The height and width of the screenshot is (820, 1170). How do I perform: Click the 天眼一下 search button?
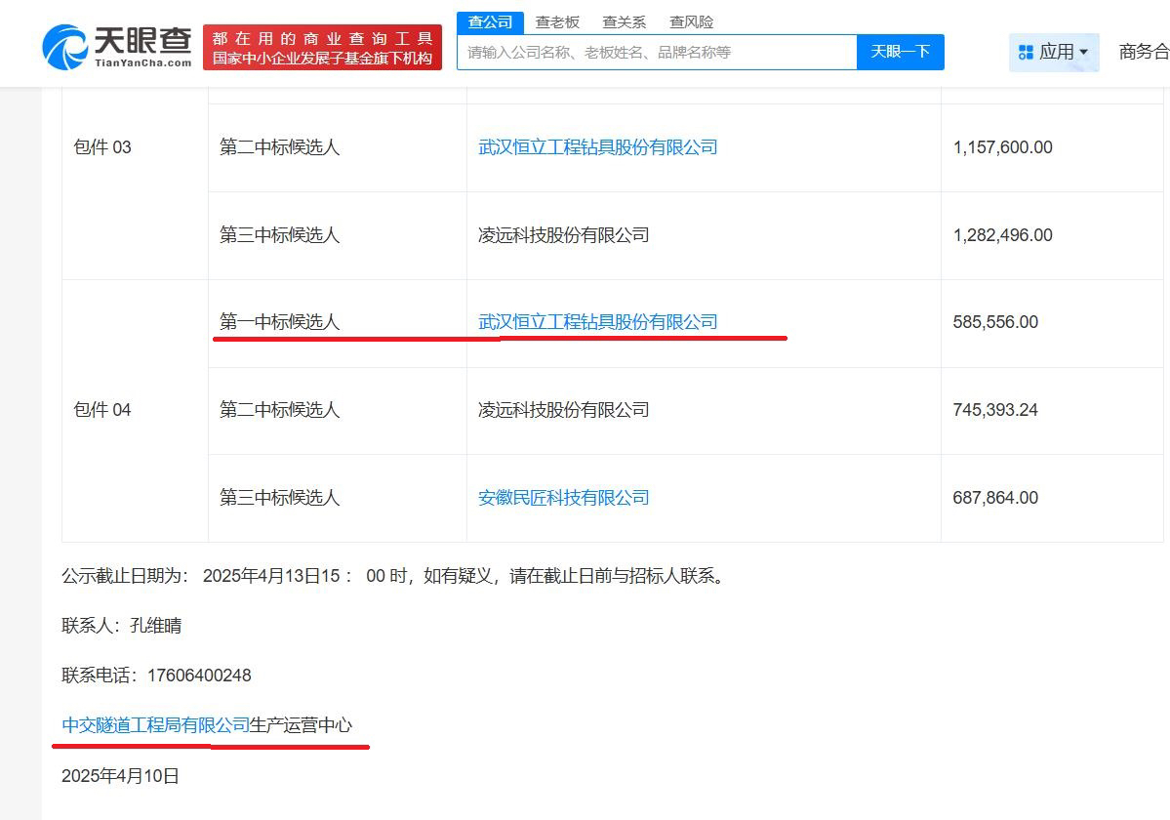coord(901,53)
